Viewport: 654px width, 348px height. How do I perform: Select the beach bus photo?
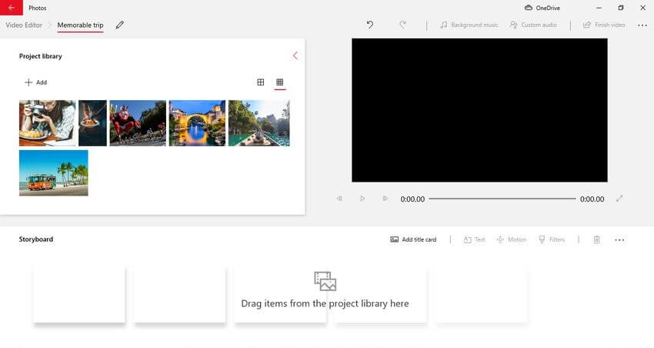point(53,172)
